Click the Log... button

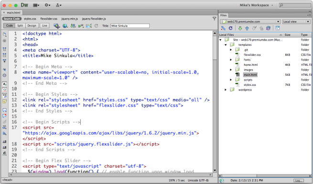pyautogui.click(x=299, y=180)
